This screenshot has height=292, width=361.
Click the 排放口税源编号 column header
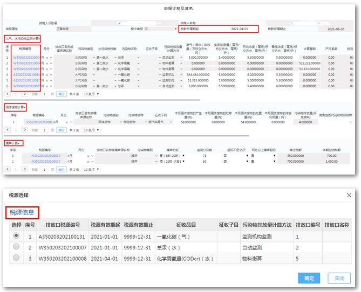(63, 225)
